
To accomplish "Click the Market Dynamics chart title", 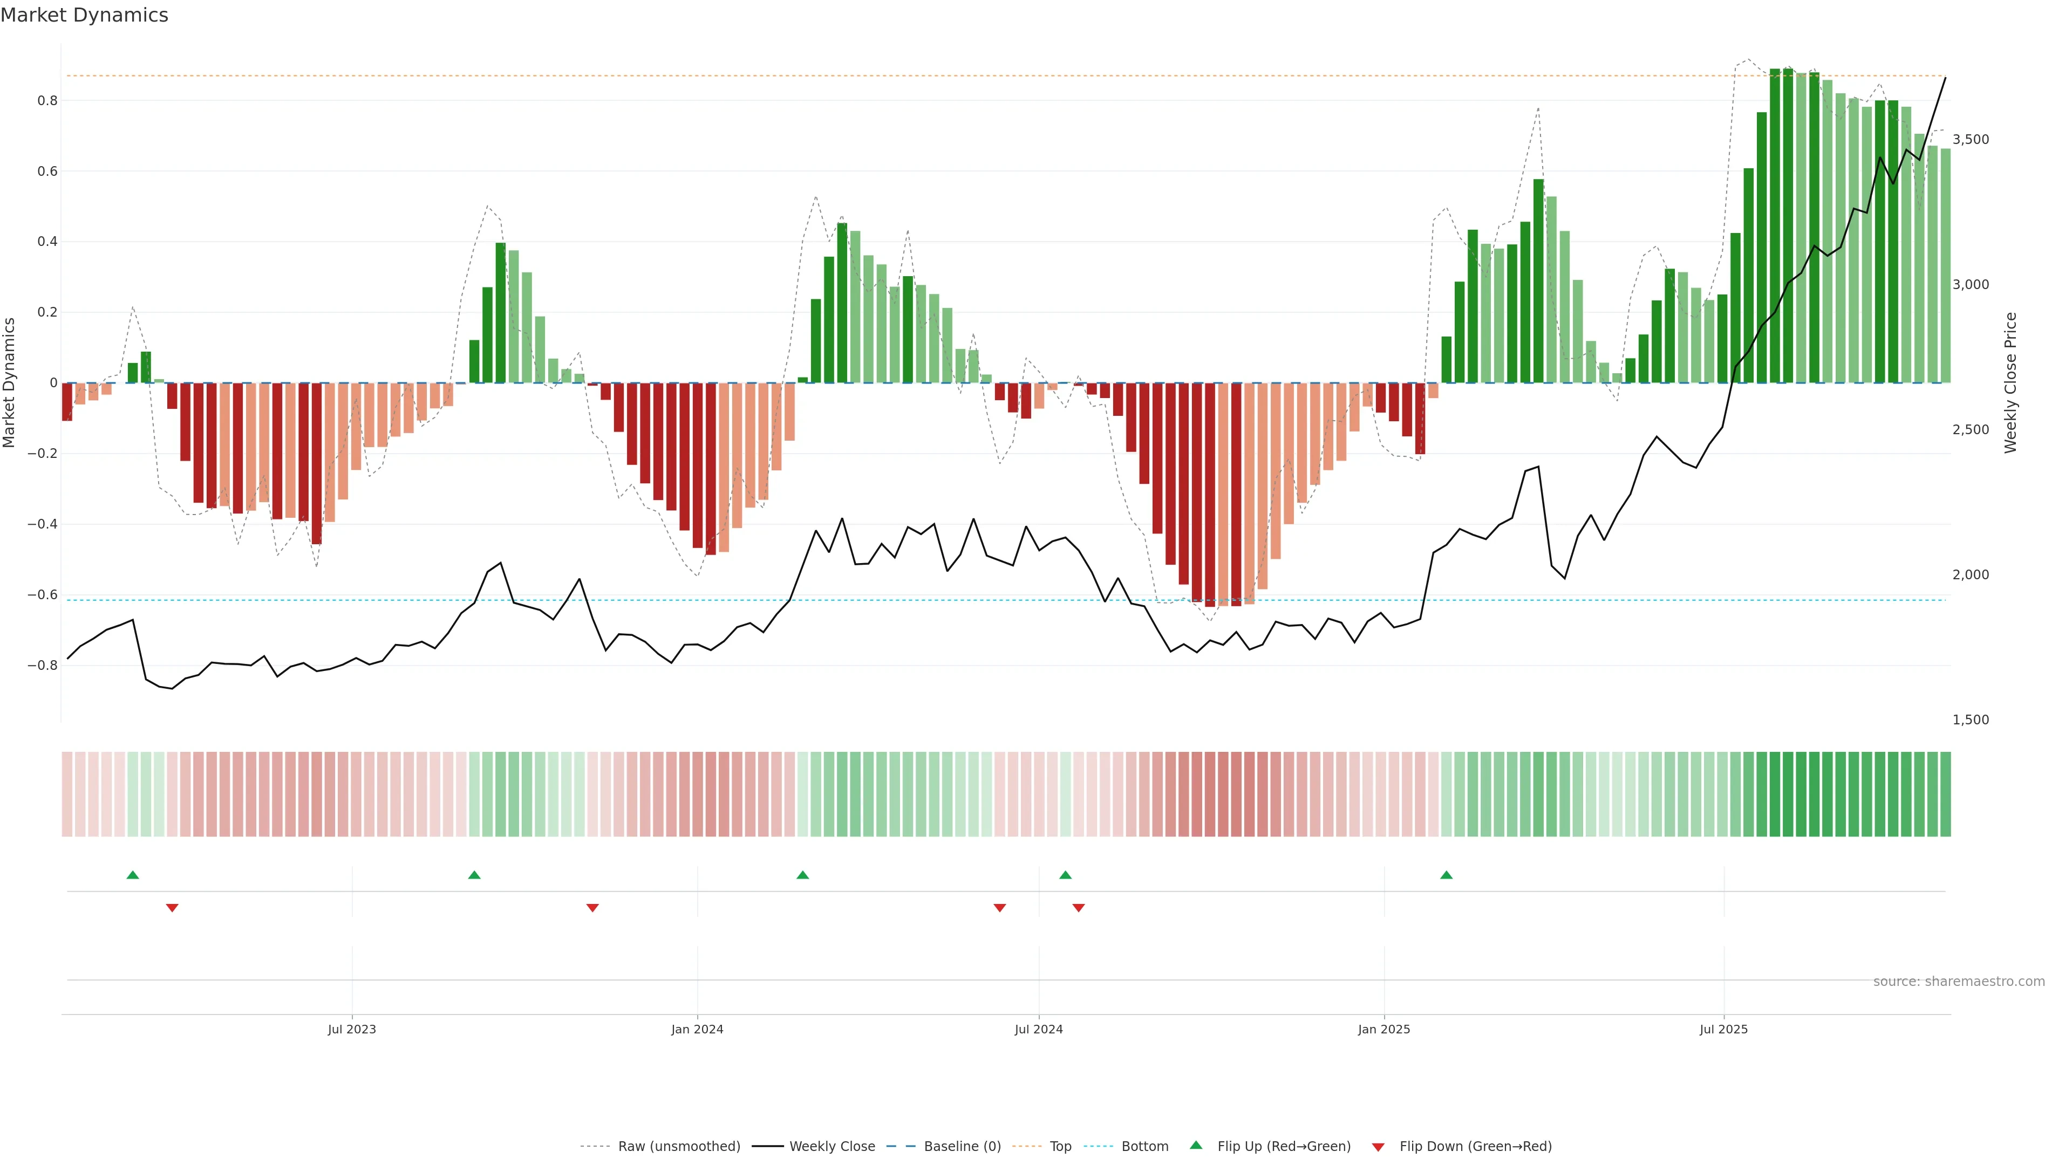I will [85, 15].
